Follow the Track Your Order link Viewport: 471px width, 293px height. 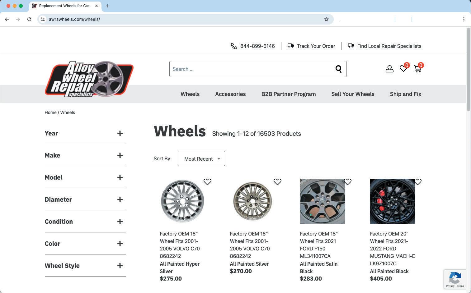coord(316,46)
